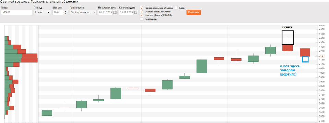Increase price step with stepper arrows

65,11
